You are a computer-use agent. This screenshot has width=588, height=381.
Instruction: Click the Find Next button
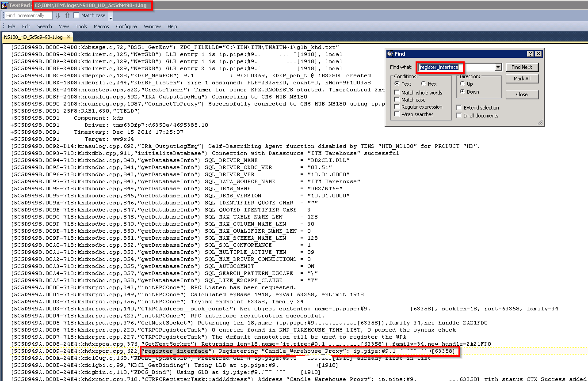(x=522, y=67)
